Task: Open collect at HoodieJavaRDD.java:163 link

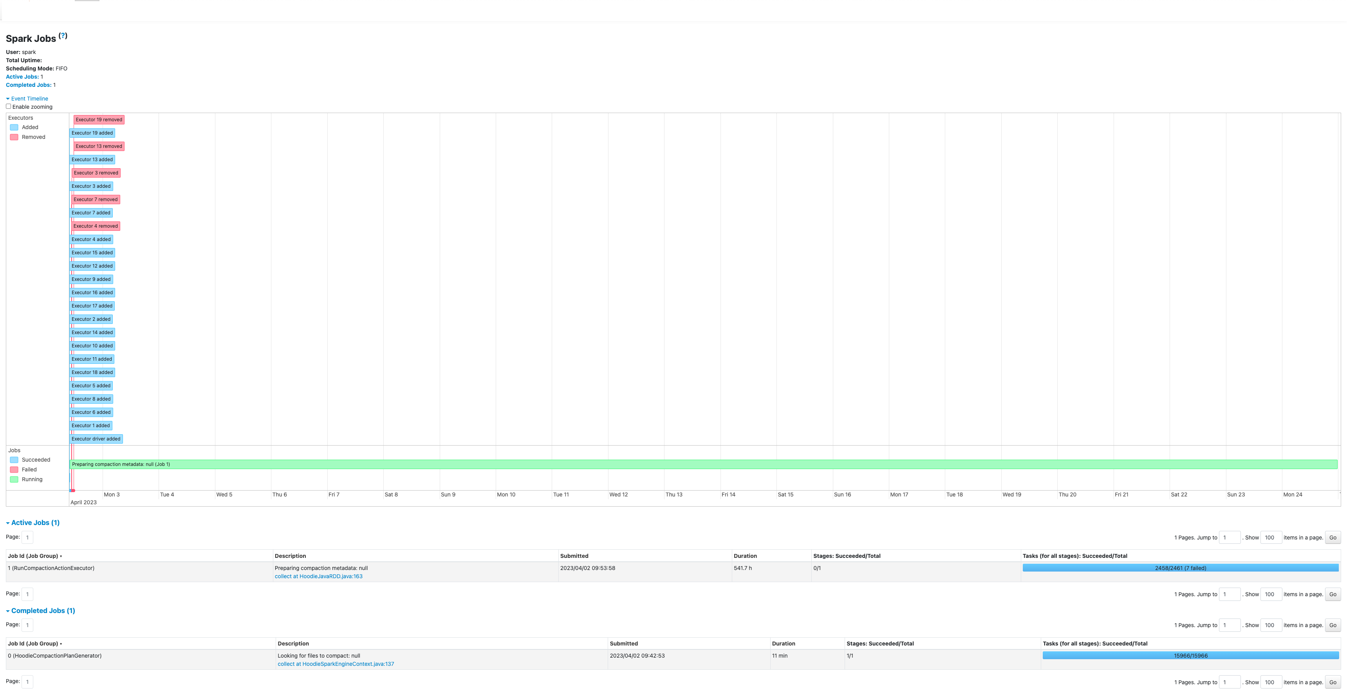Action: 319,576
